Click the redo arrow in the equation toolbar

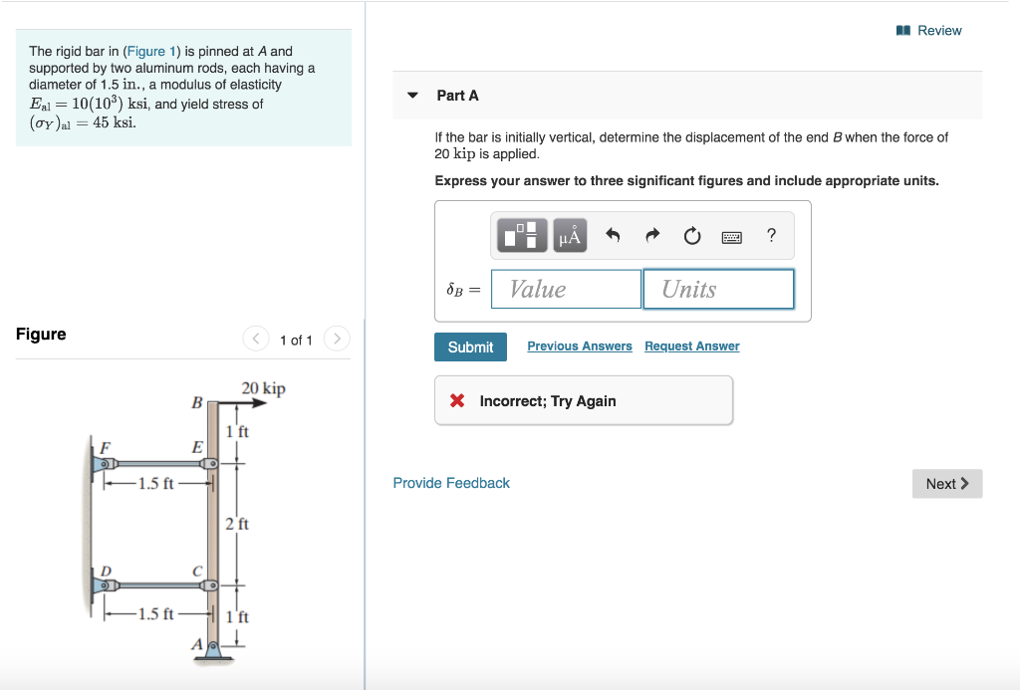pyautogui.click(x=652, y=235)
